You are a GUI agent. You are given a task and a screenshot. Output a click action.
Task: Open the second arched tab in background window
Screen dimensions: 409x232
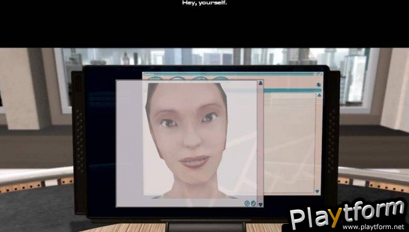pyautogui.click(x=178, y=78)
